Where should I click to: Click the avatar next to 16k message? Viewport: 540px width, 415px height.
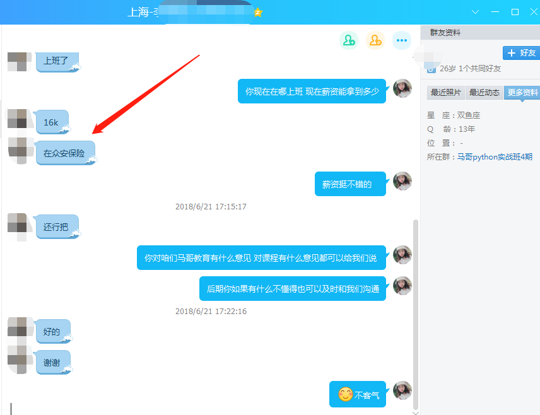(x=17, y=119)
